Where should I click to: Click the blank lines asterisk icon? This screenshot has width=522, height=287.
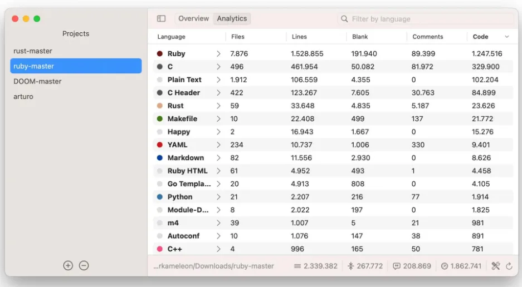350,266
